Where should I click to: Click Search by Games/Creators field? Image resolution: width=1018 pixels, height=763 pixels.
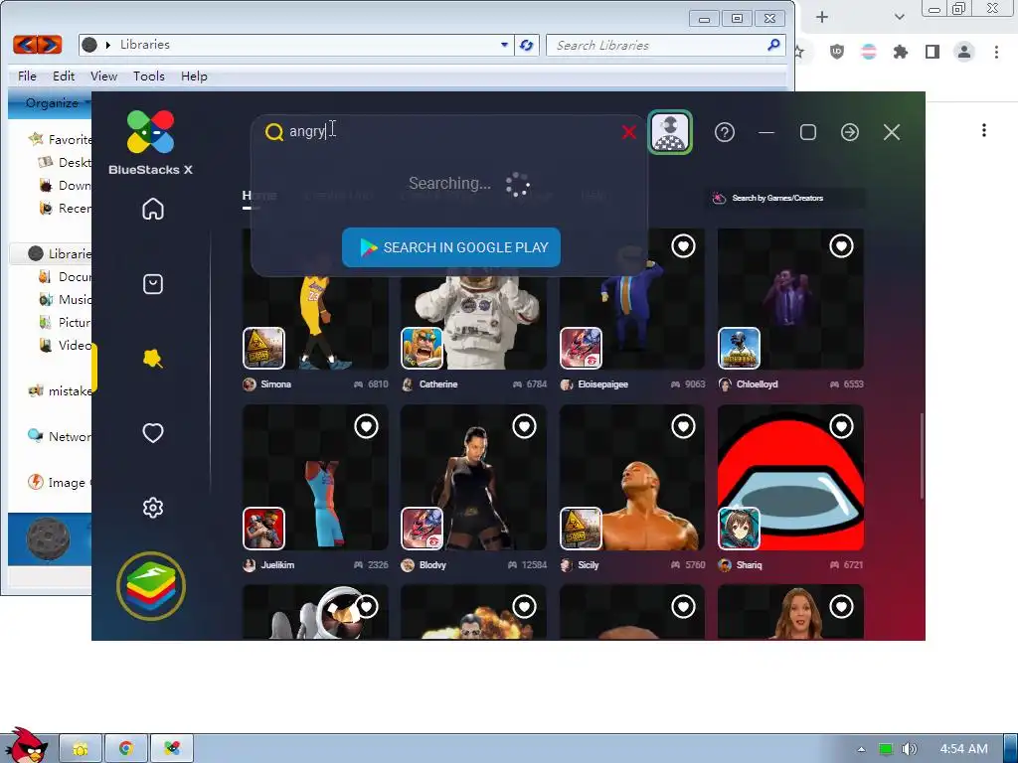pyautogui.click(x=786, y=198)
